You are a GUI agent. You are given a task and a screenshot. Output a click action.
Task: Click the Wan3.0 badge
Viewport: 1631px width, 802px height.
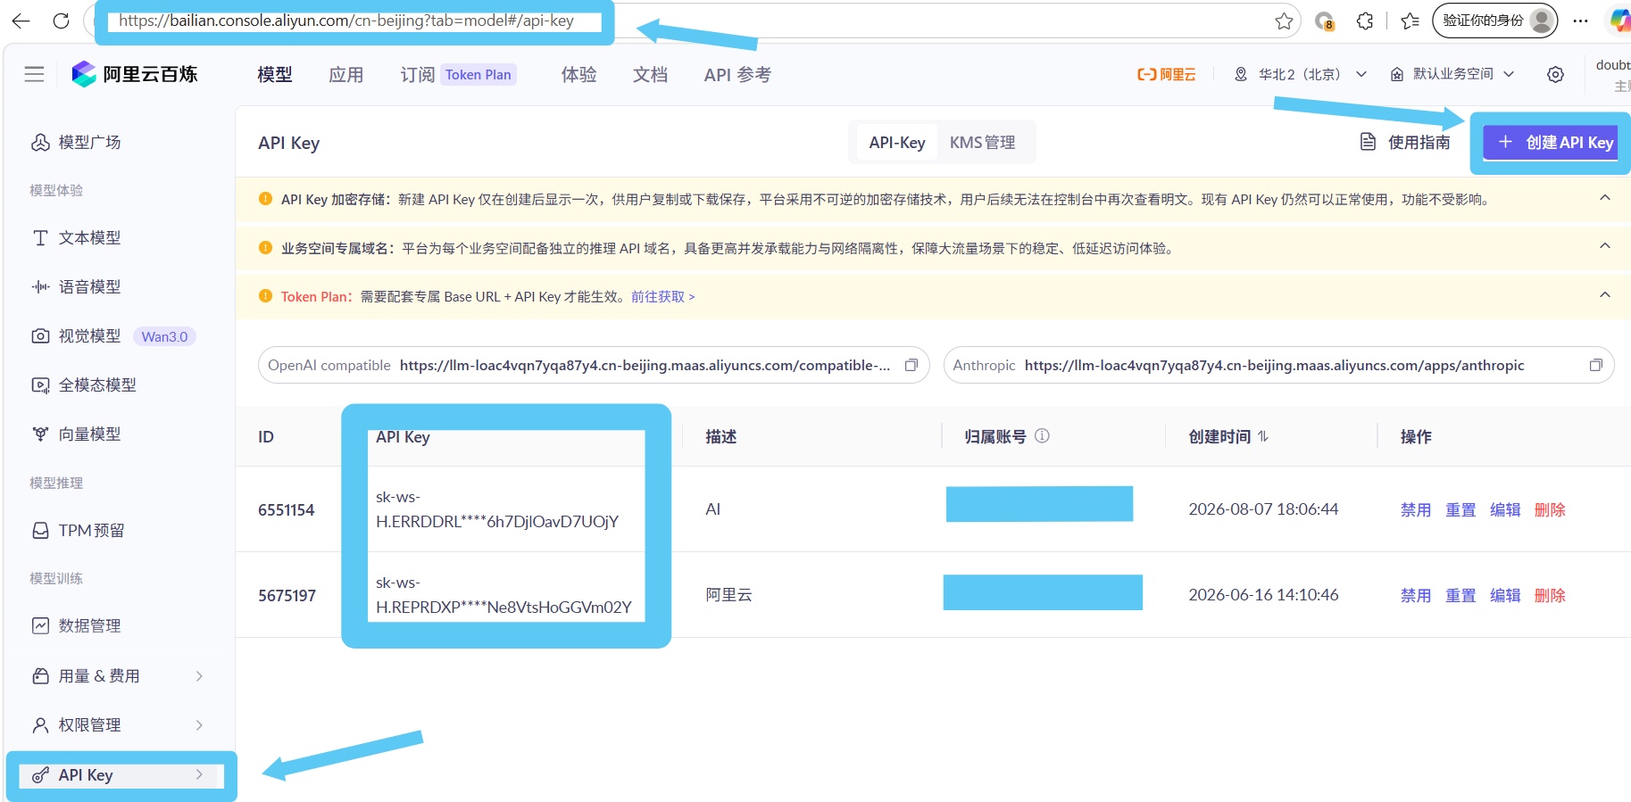pyautogui.click(x=164, y=336)
